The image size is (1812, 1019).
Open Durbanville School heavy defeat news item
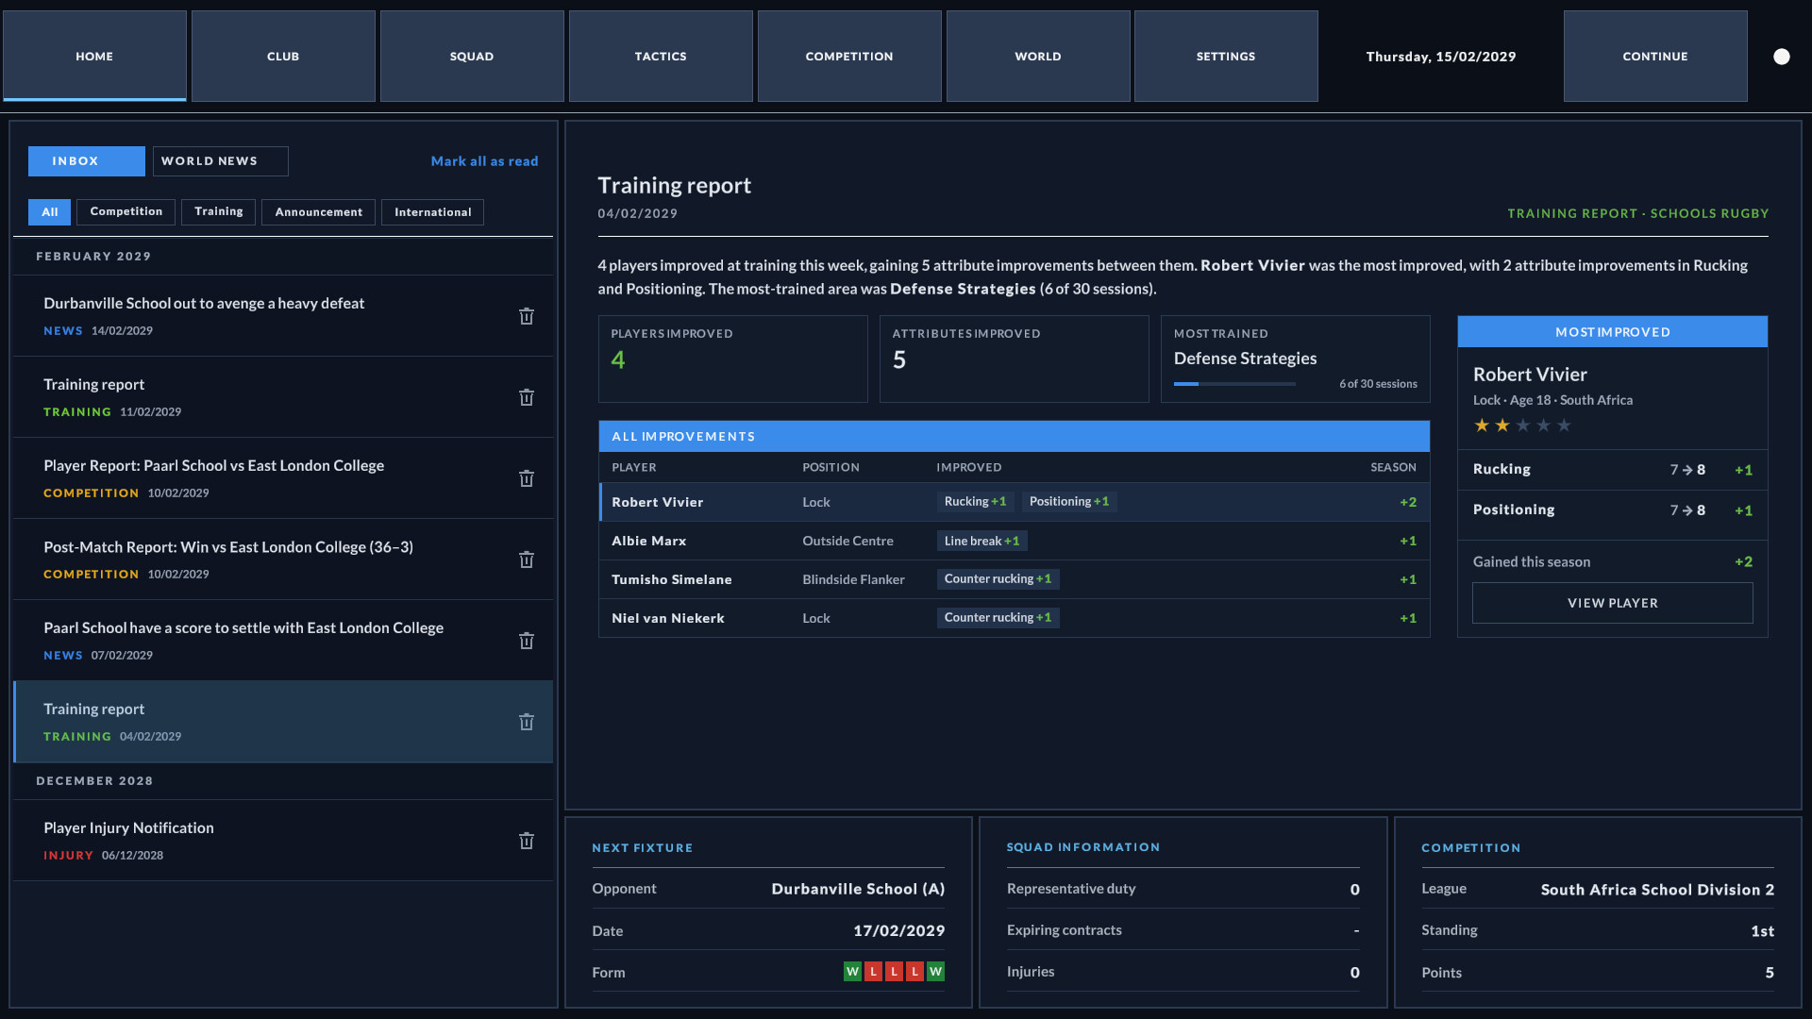(283, 316)
